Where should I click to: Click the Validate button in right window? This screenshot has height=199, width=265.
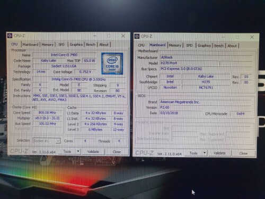tap(219, 153)
